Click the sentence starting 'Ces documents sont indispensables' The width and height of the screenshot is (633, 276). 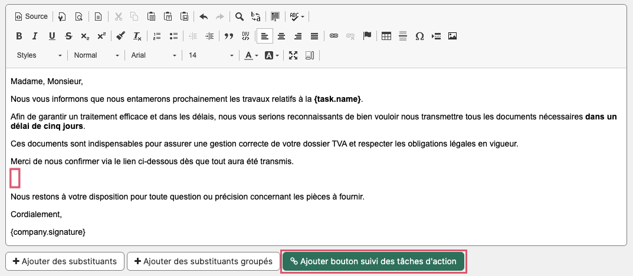264,144
